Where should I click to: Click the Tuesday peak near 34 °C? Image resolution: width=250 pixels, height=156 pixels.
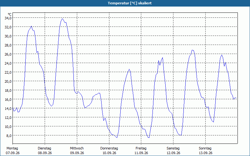62,19
